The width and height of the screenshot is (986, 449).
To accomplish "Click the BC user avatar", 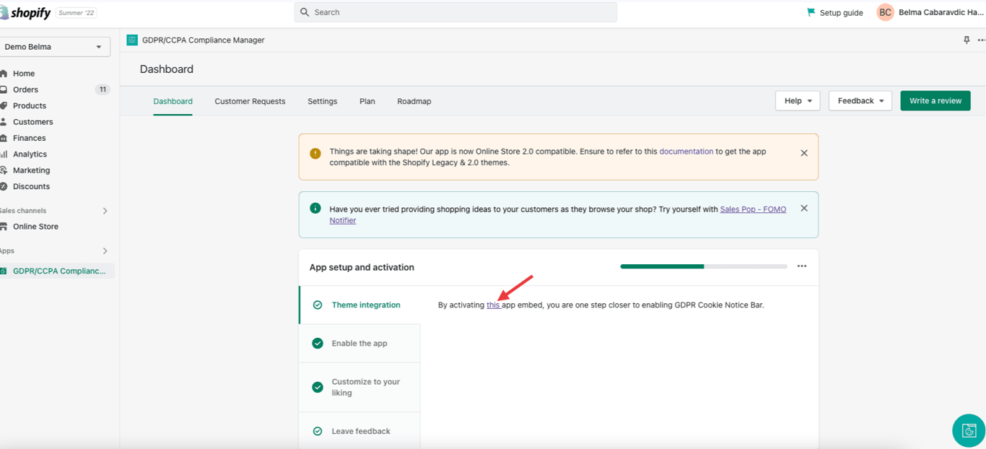I will point(885,12).
